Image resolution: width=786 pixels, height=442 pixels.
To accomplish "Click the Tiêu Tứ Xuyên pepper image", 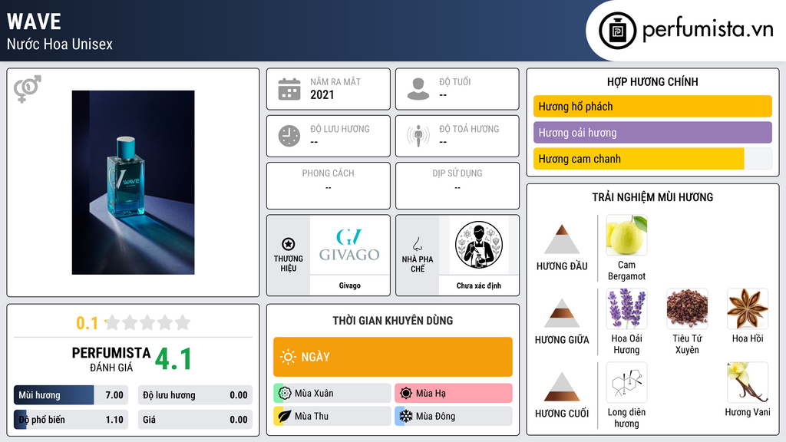I will tap(687, 308).
